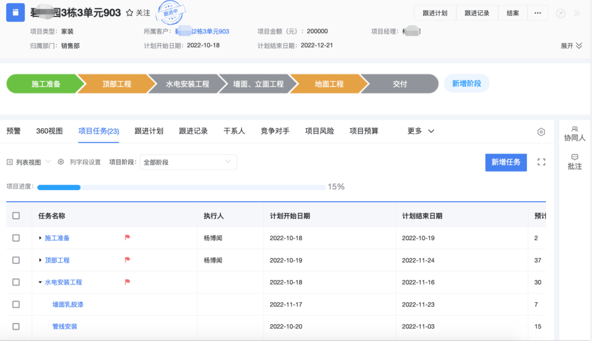Screen dimensions: 592x341
Task: Click the star icon to follow project
Action: (129, 13)
